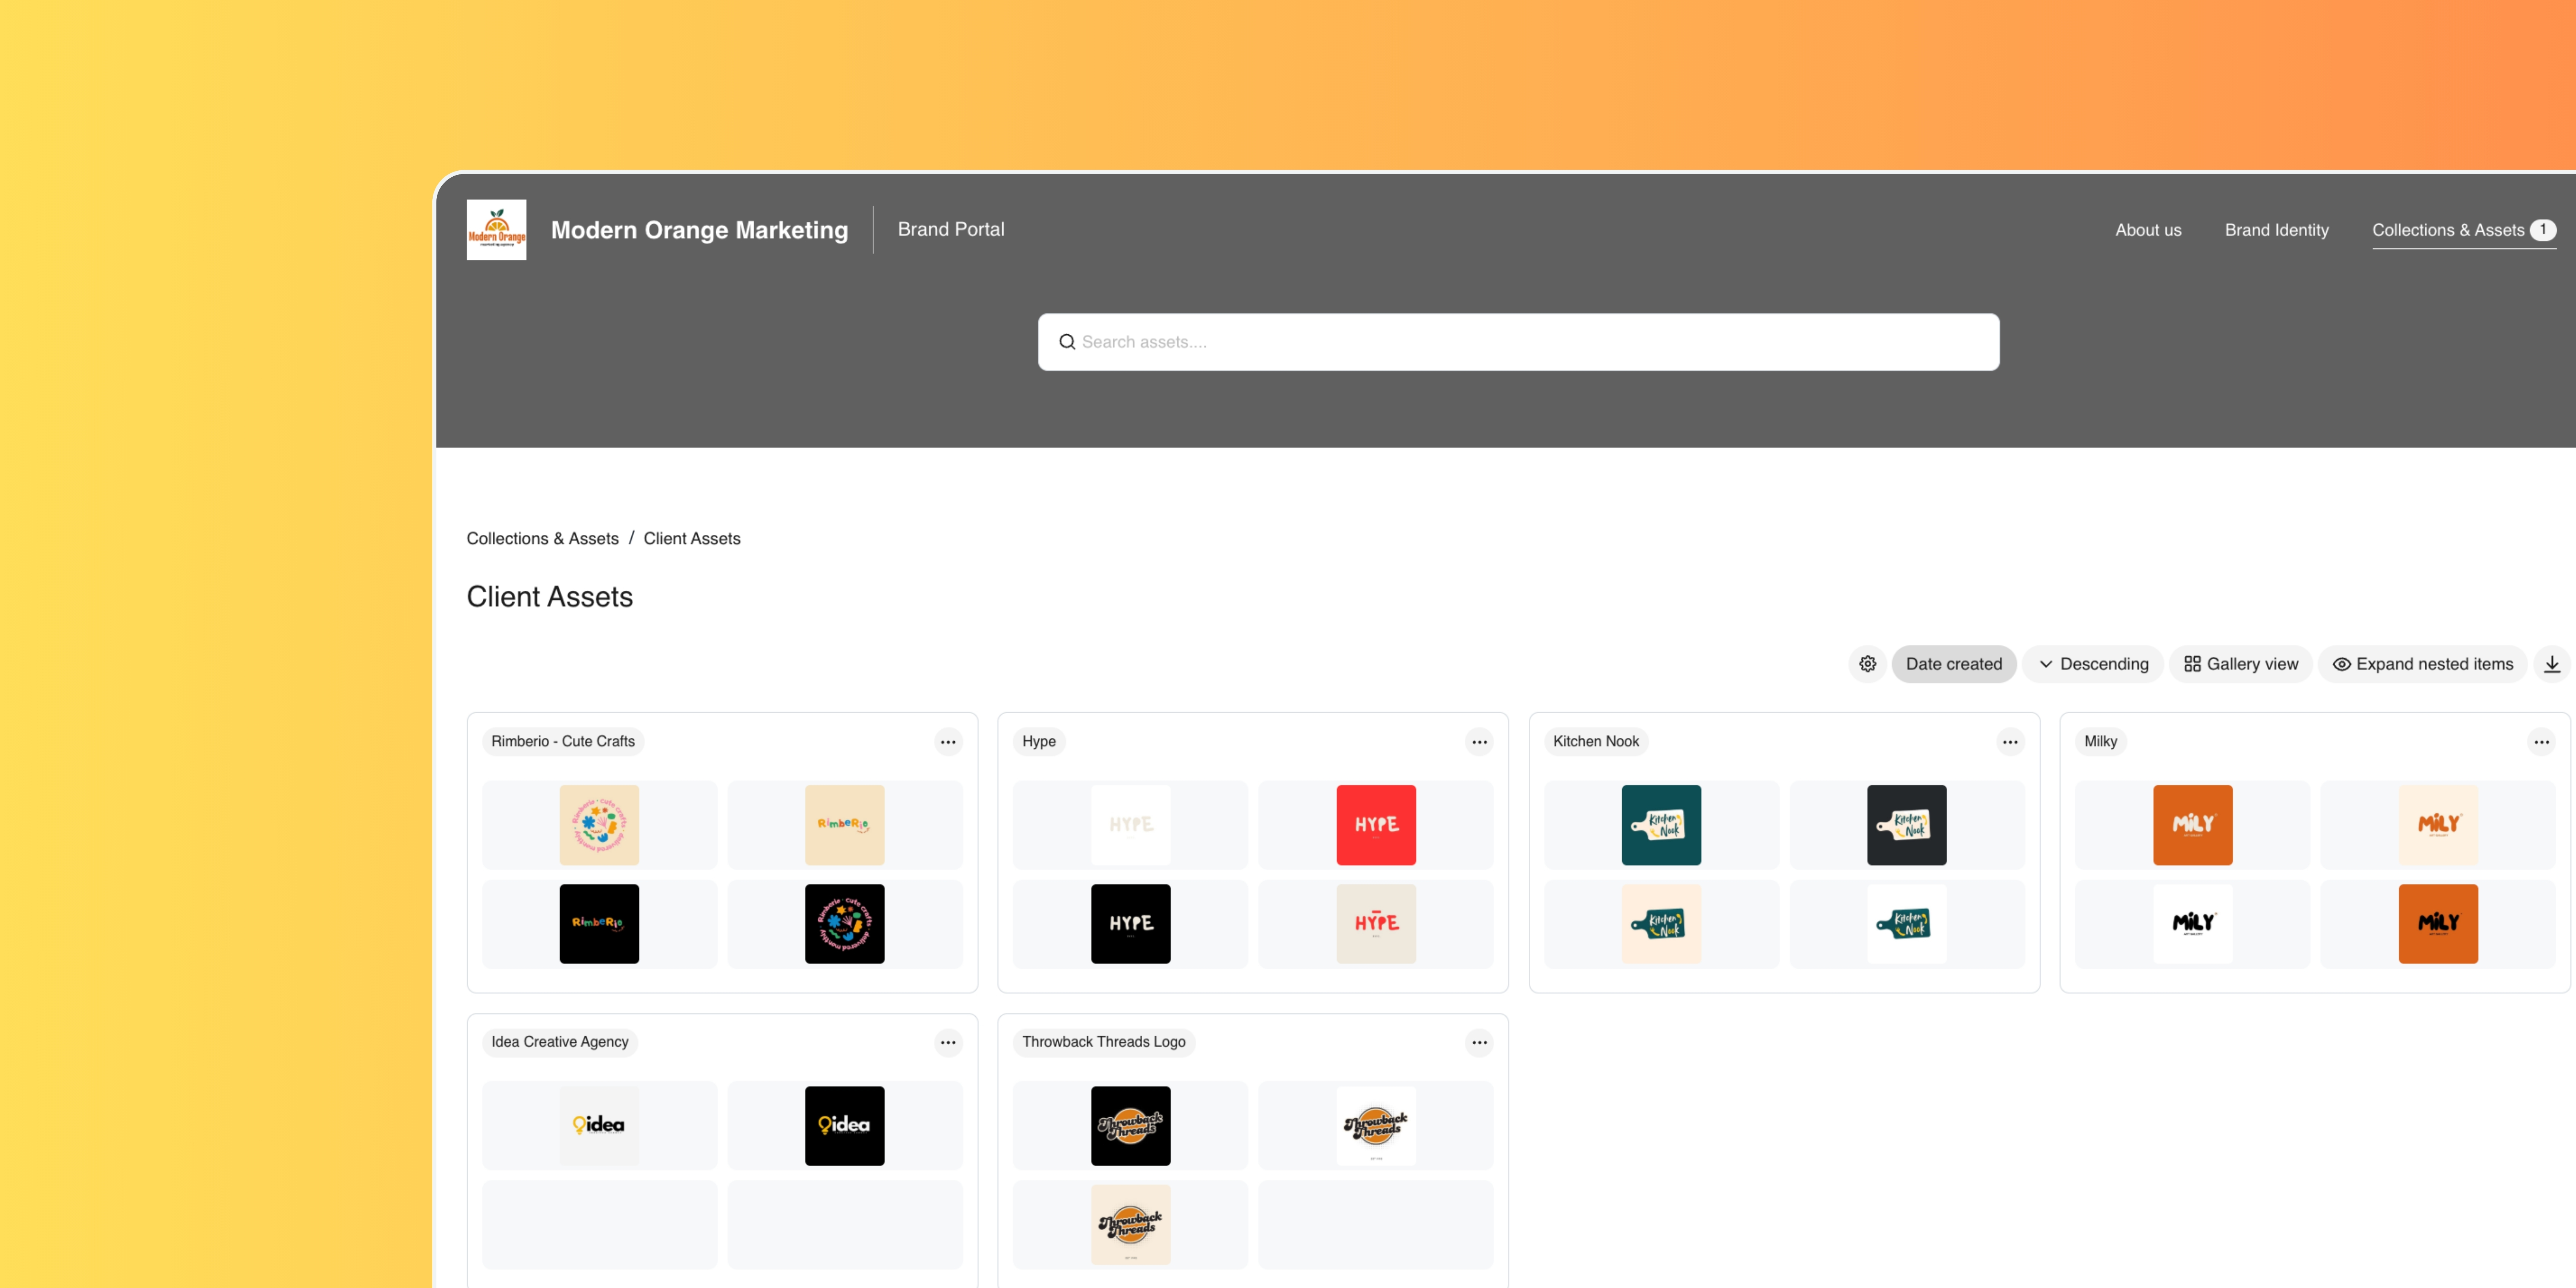Open the black circular Rimberio logo thumbnail
The height and width of the screenshot is (1288, 2576).
[844, 924]
